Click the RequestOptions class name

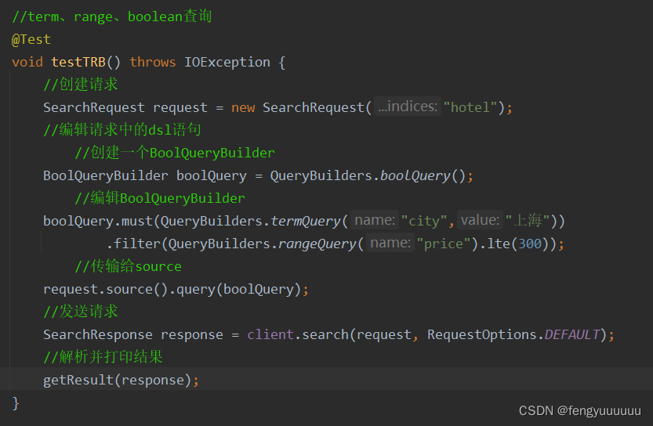[482, 334]
